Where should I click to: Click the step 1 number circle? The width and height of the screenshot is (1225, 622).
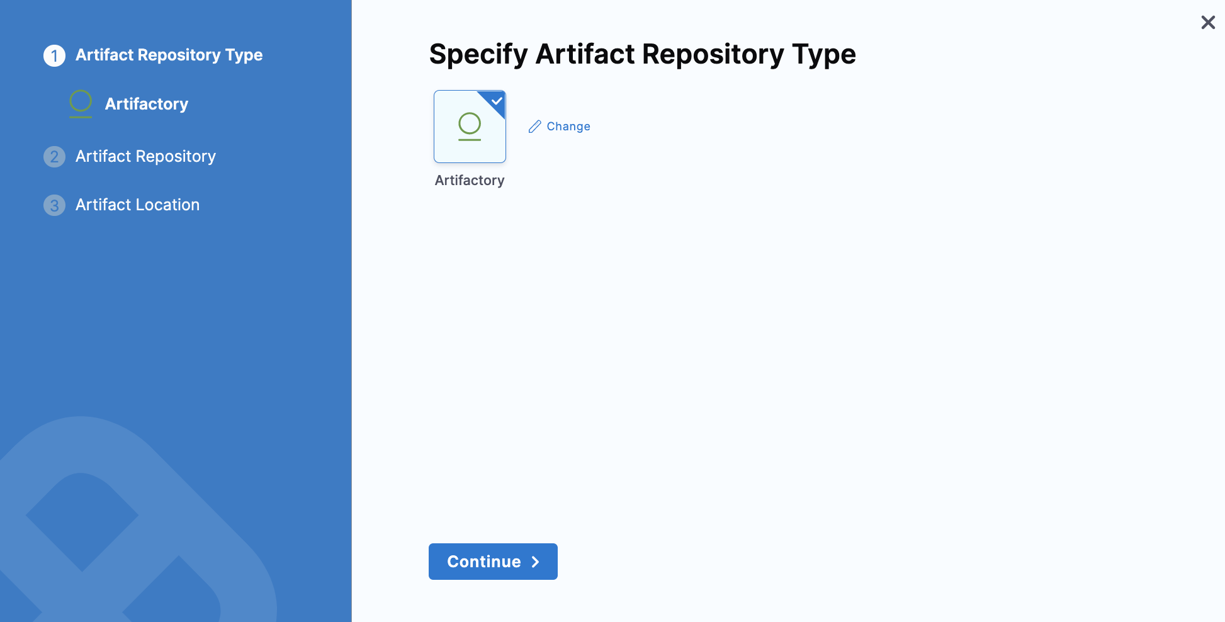(54, 55)
